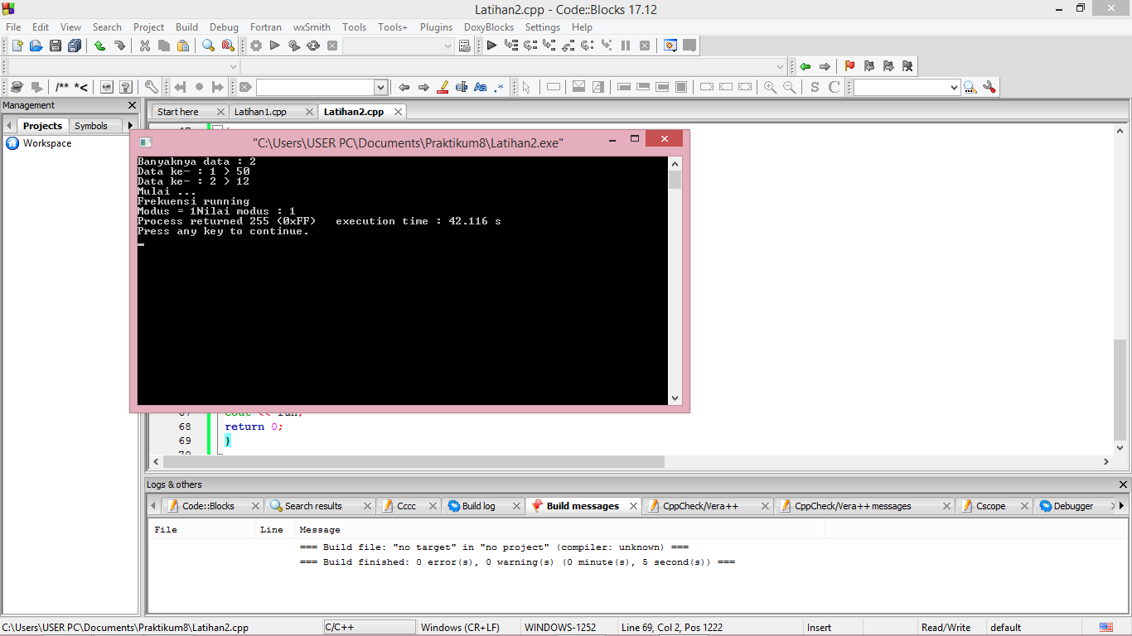Undo with the green arrow icon
1132x636 pixels.
tap(99, 46)
